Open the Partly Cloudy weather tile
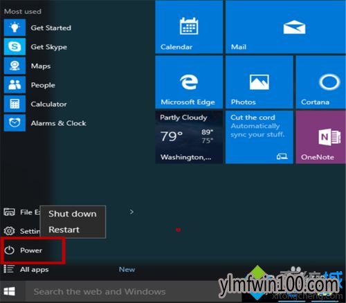 189,137
